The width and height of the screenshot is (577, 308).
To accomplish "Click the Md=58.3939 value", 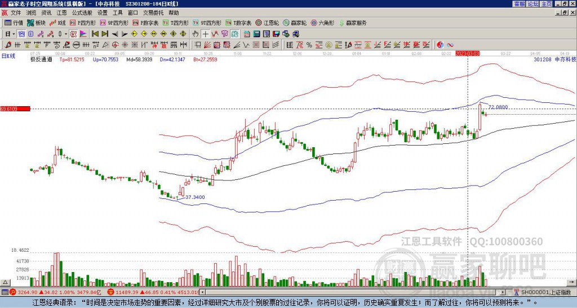I will pos(139,60).
